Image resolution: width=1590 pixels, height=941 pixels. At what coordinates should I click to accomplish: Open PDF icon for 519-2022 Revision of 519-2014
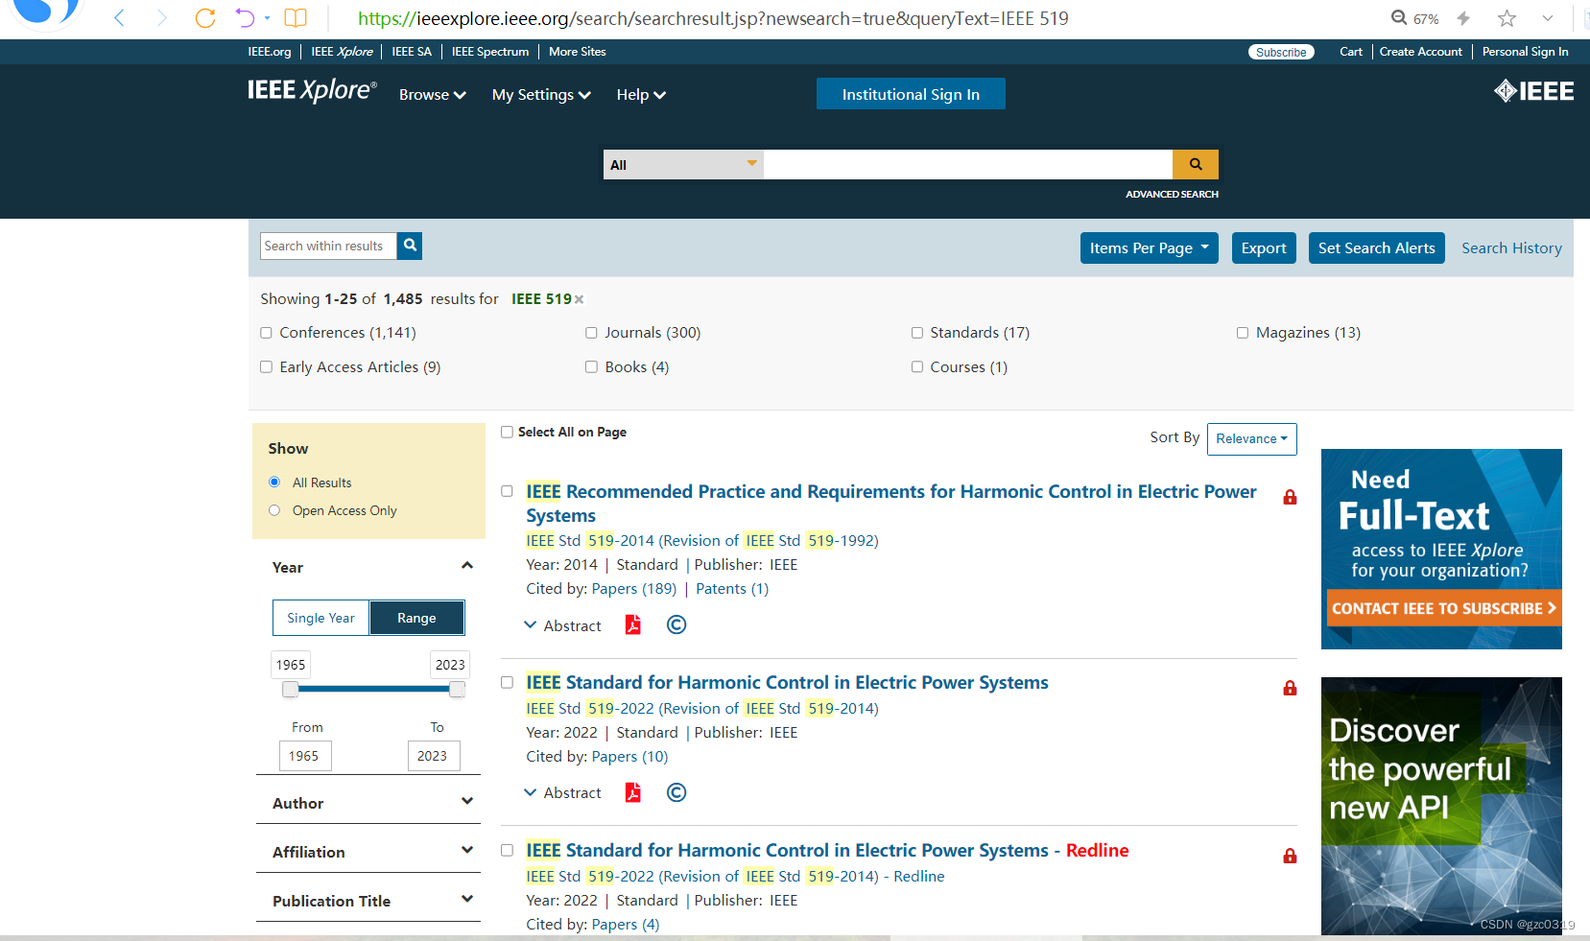pyautogui.click(x=633, y=792)
